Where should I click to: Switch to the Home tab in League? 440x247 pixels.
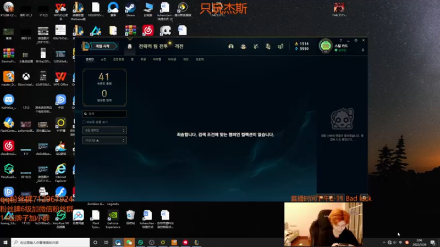(130, 46)
